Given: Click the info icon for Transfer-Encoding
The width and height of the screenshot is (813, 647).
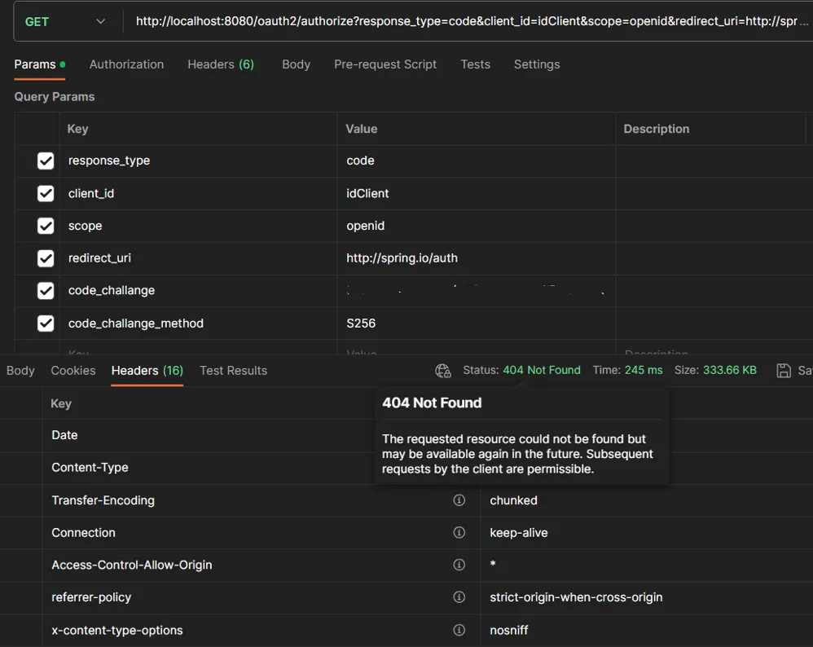Looking at the screenshot, I should (x=459, y=500).
